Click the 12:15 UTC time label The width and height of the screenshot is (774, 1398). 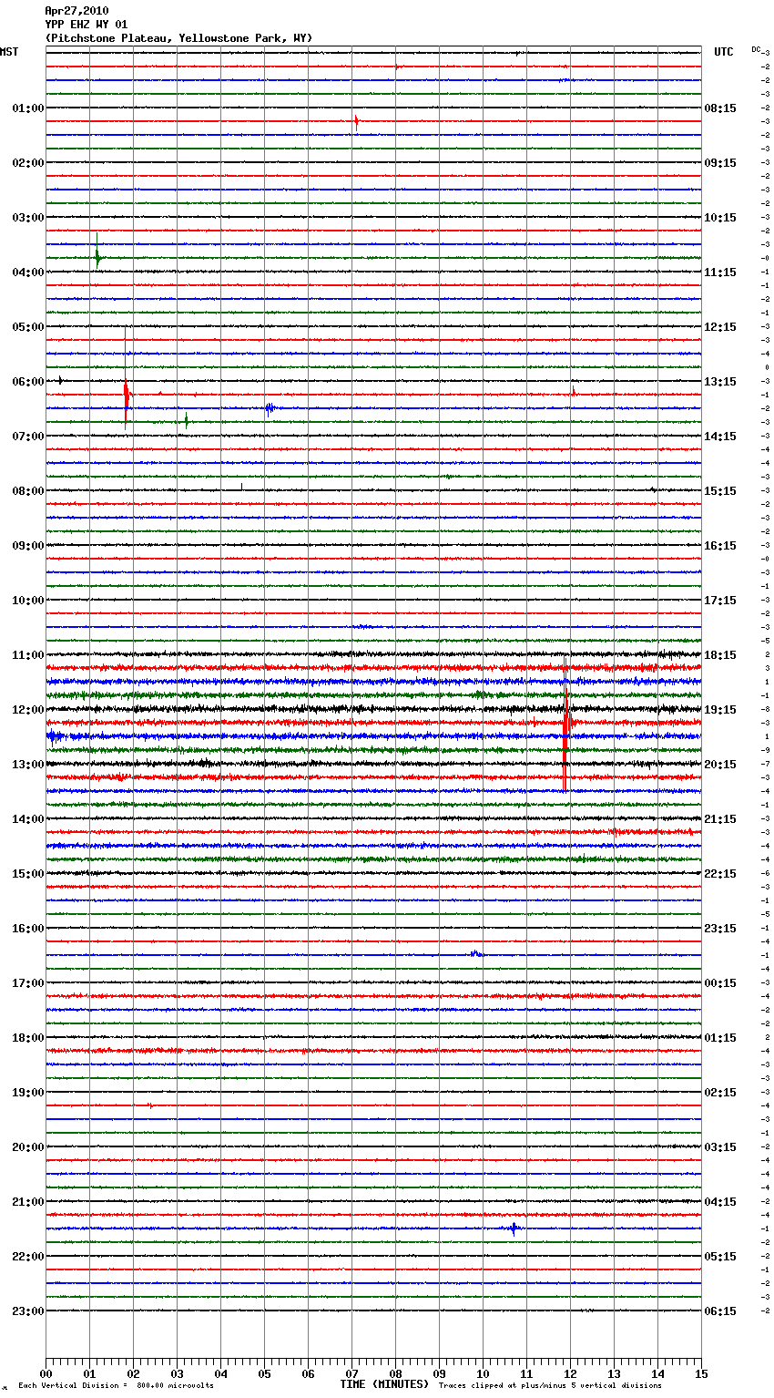click(x=720, y=326)
